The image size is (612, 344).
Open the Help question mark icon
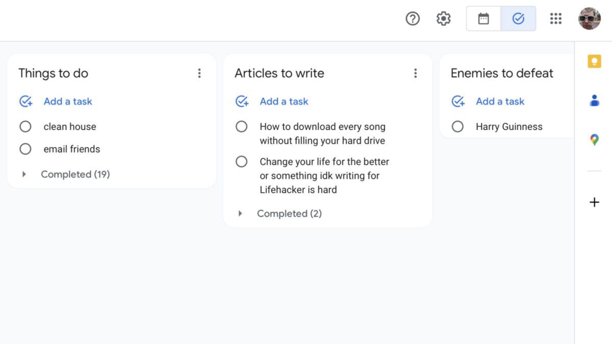point(413,19)
